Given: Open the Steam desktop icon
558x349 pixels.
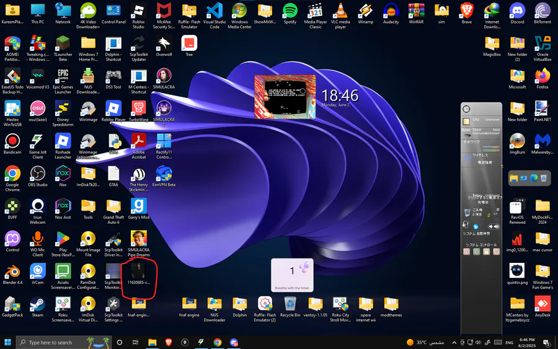Looking at the screenshot, I should click(38, 307).
